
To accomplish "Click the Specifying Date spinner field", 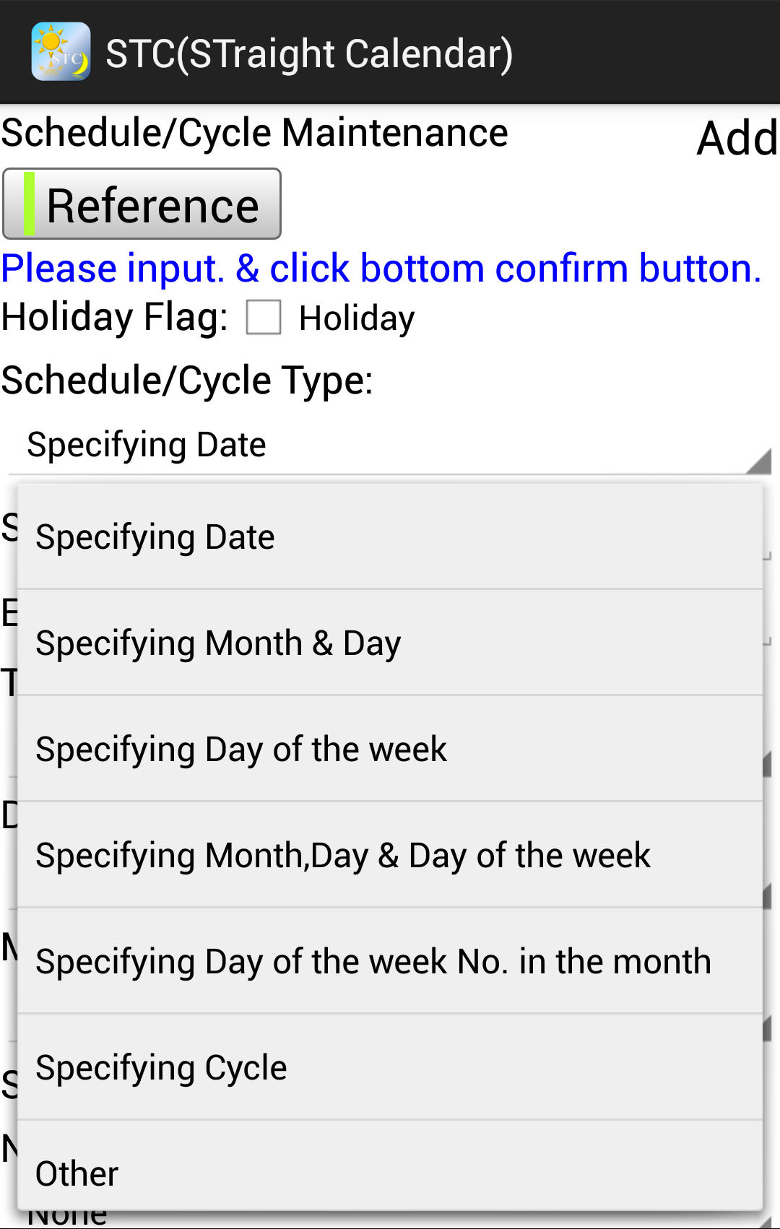I will pos(390,446).
